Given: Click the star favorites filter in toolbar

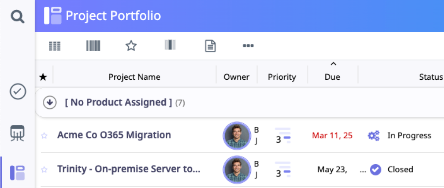Looking at the screenshot, I should (x=131, y=46).
